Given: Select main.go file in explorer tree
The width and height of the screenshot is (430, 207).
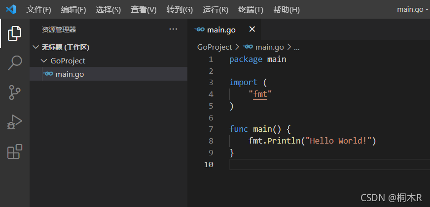Looking at the screenshot, I should [x=108, y=74].
